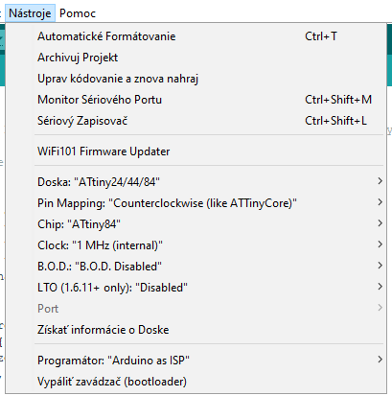Click the greyed-out Port entry
Image resolution: width=392 pixels, height=396 pixels.
(x=196, y=309)
